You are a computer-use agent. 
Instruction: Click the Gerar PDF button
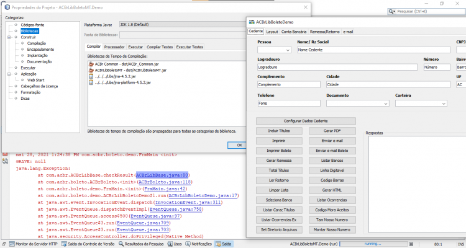pos(332,131)
